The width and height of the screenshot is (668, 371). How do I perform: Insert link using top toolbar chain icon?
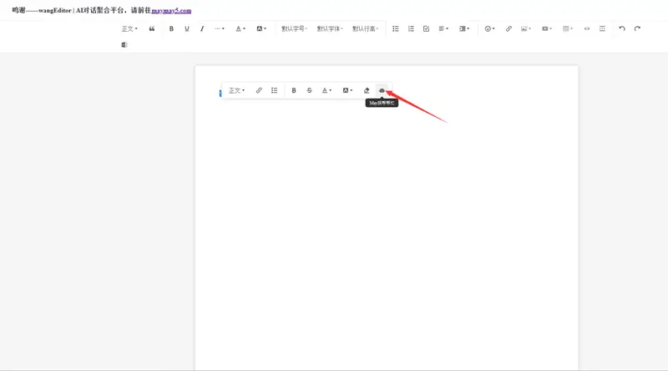click(509, 28)
